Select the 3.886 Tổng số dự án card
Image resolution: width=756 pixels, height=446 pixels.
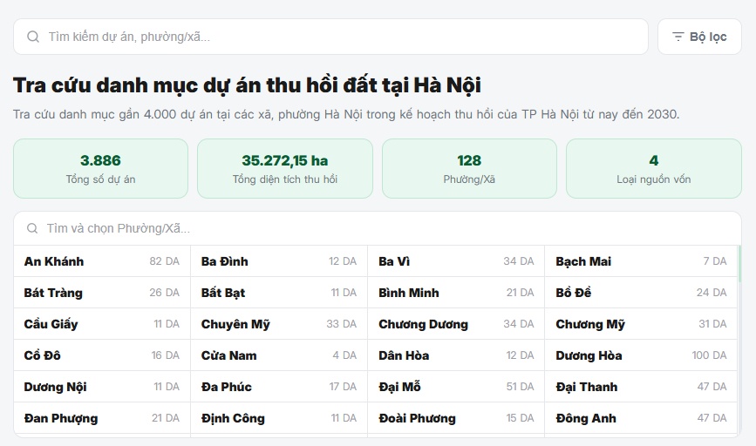(x=101, y=169)
